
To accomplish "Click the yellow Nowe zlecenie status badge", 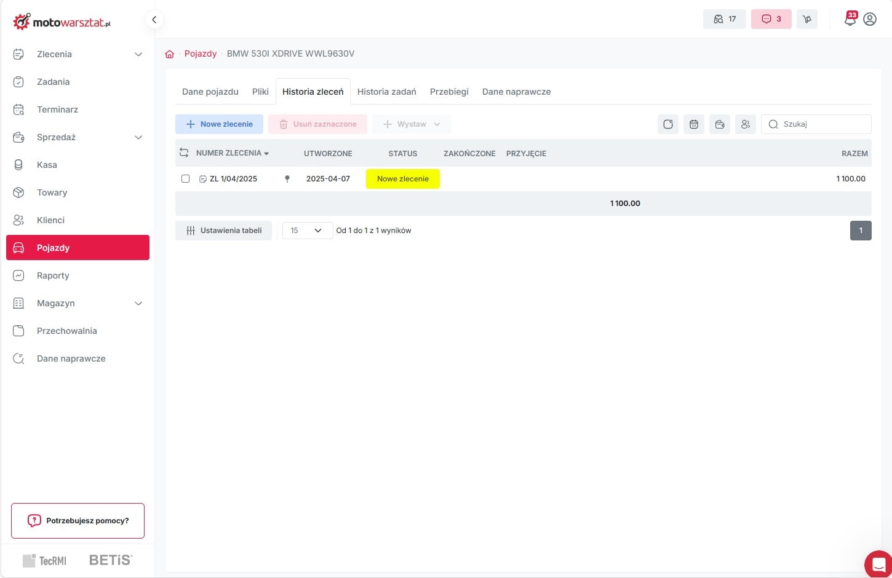I will 402,179.
